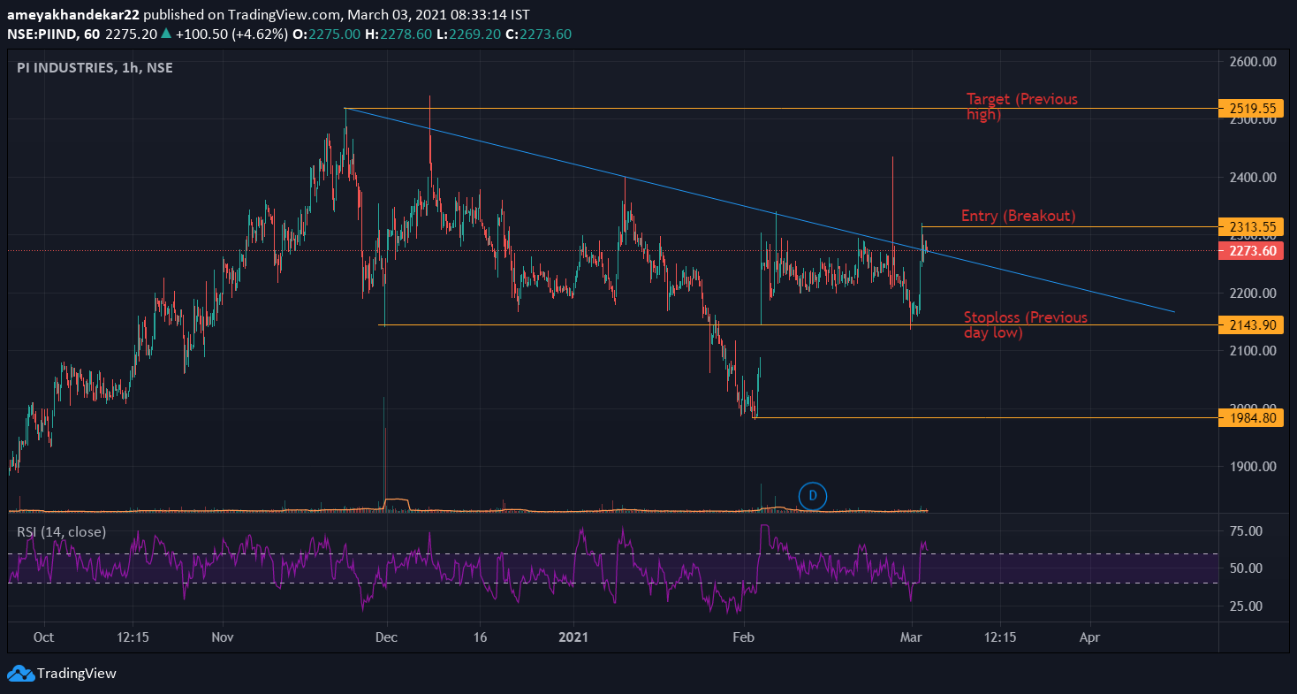The width and height of the screenshot is (1297, 694).
Task: Click the 'PI INDUSTRIES, 1h, NSE' title
Action: (x=95, y=68)
